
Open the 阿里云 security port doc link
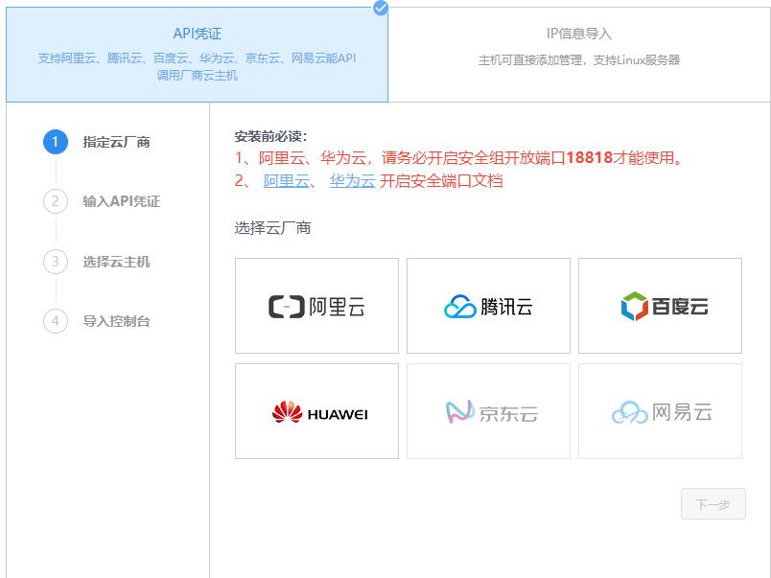(287, 181)
